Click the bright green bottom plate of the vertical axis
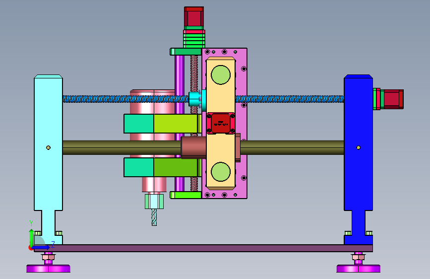Image resolution: width=430 pixels, height=279 pixels. pyautogui.click(x=185, y=195)
